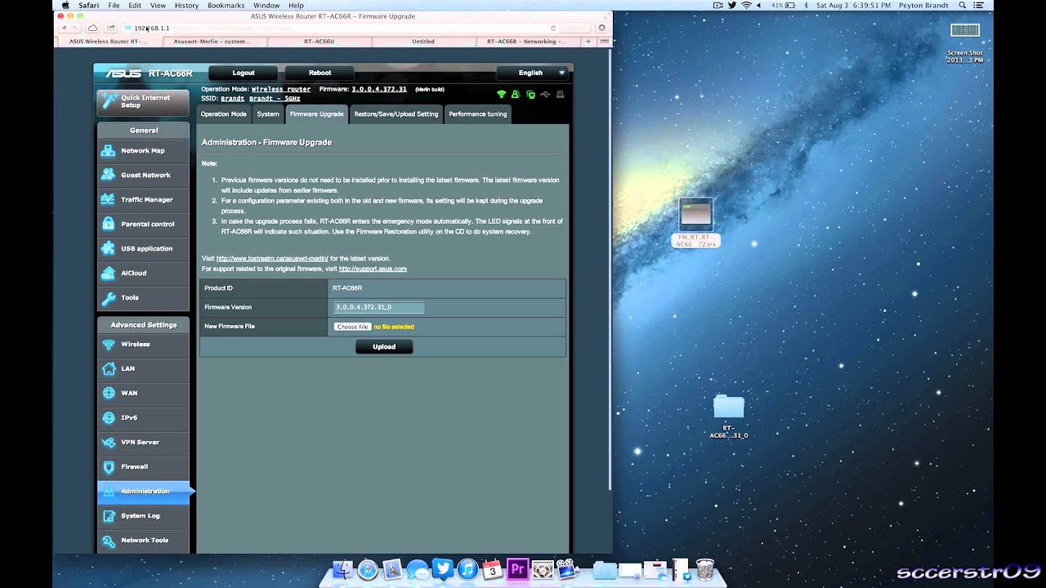The height and width of the screenshot is (588, 1046).
Task: Switch to RT-AC66U browser tab
Action: pos(319,41)
